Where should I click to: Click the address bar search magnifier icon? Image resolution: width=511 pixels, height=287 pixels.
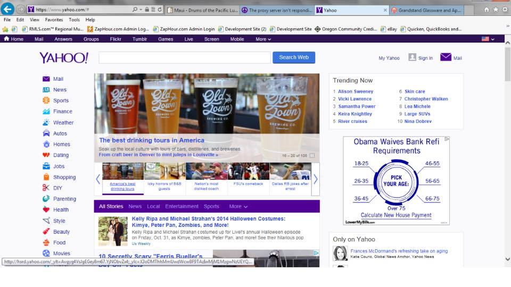[x=135, y=10]
